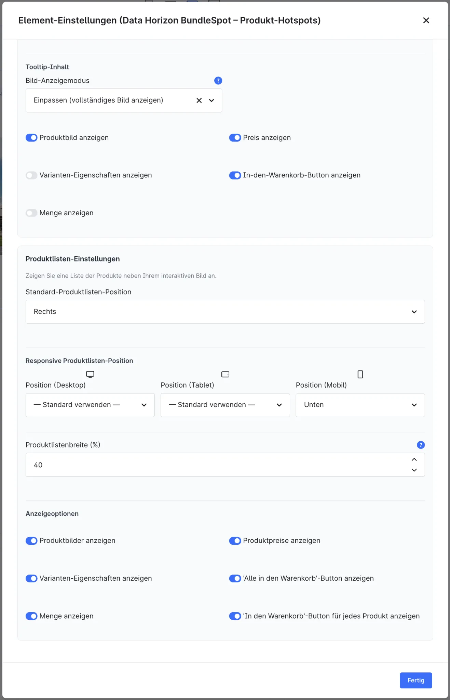Click the desktop monitor icon above Position (Desktop)
This screenshot has width=450, height=700.
(x=90, y=374)
